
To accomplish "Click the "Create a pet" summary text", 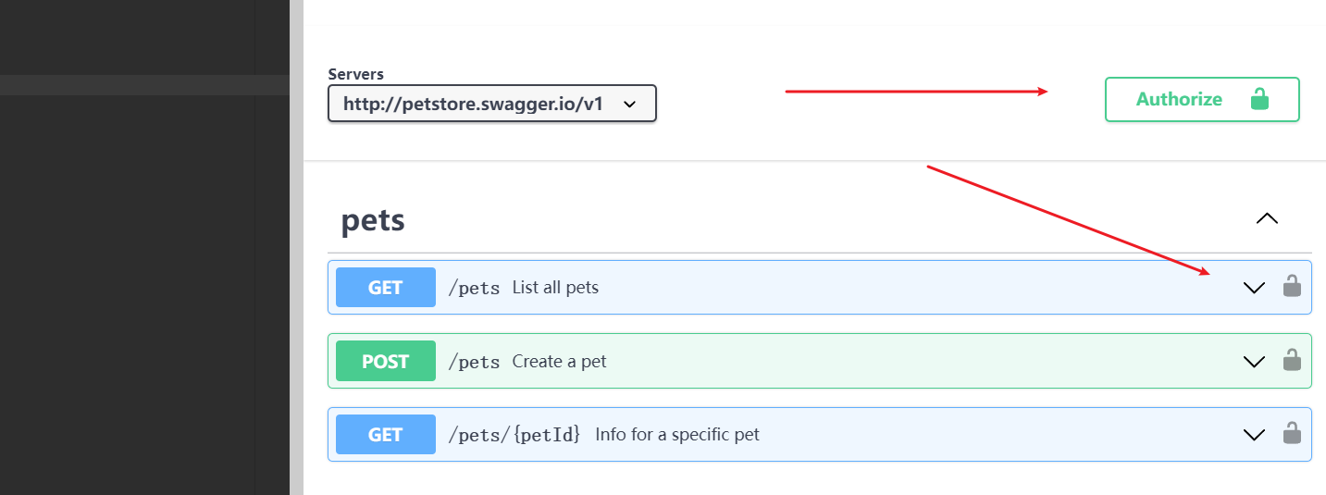I will 559,361.
